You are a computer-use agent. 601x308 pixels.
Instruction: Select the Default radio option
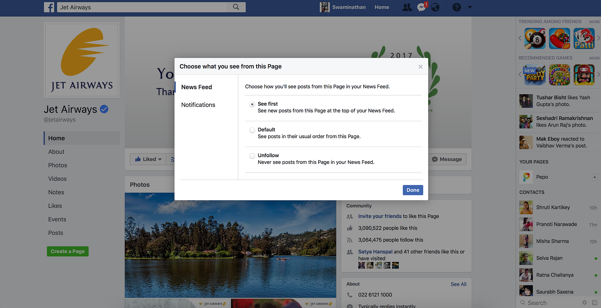252,130
